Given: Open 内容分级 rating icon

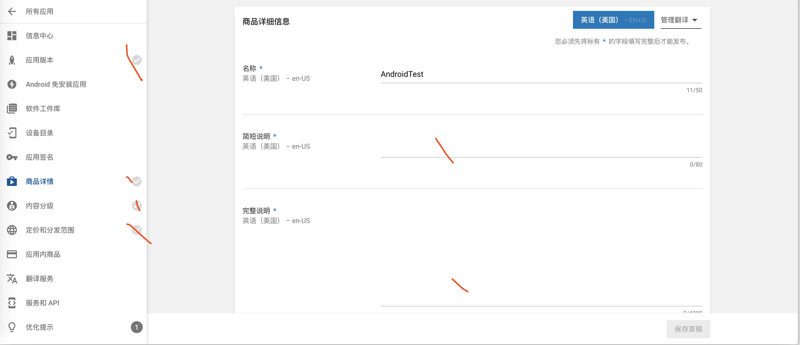Looking at the screenshot, I should [12, 206].
